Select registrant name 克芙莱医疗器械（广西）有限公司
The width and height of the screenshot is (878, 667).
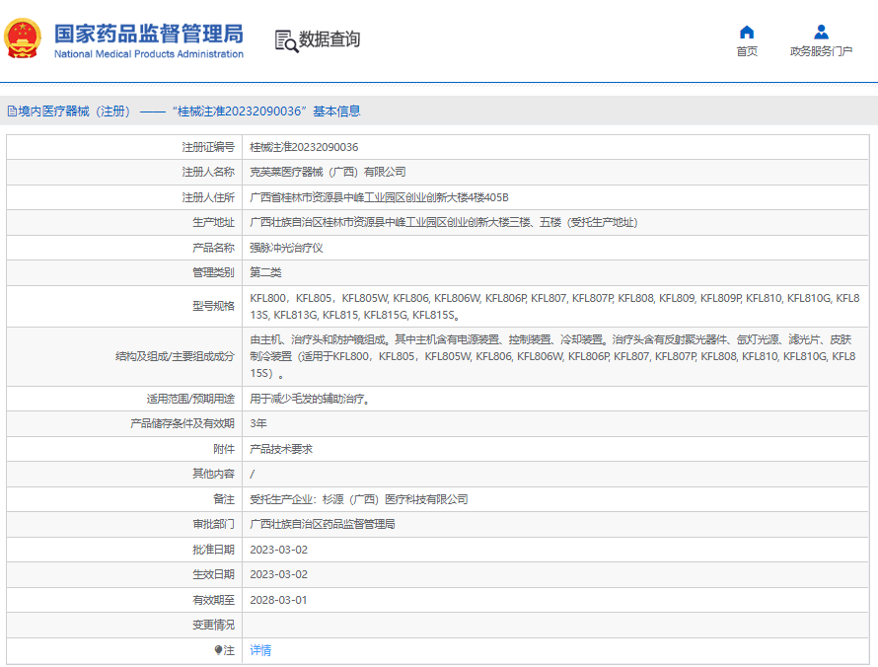(328, 172)
